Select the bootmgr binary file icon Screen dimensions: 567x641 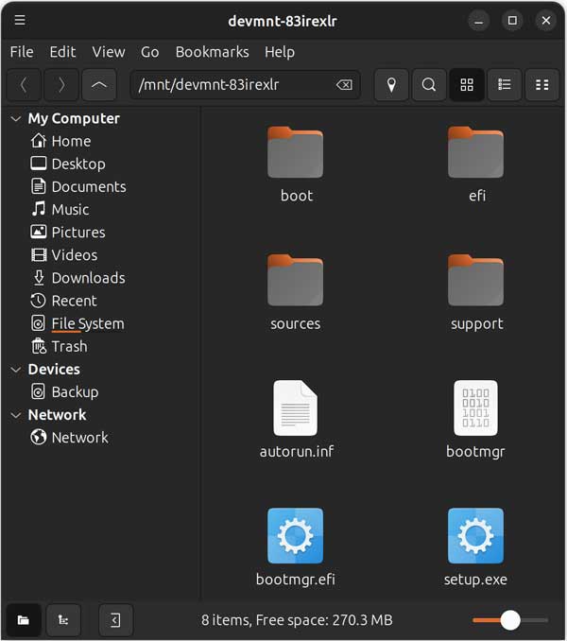tap(475, 408)
